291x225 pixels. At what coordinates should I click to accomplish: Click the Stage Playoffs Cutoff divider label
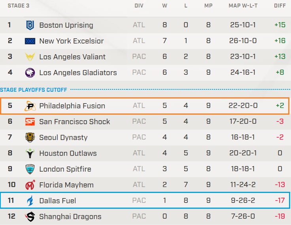pyautogui.click(x=34, y=90)
